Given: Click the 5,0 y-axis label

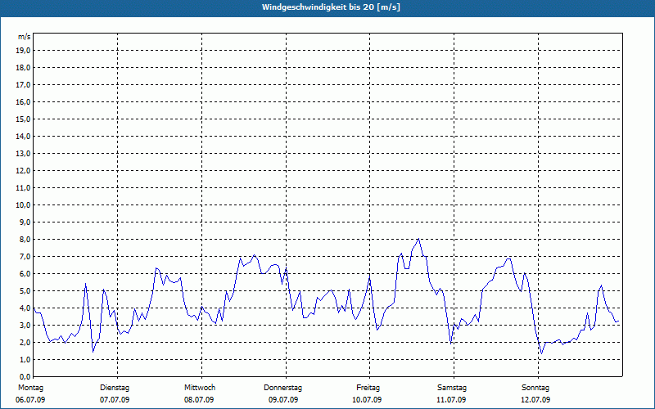Looking at the screenshot, I should (x=25, y=291).
